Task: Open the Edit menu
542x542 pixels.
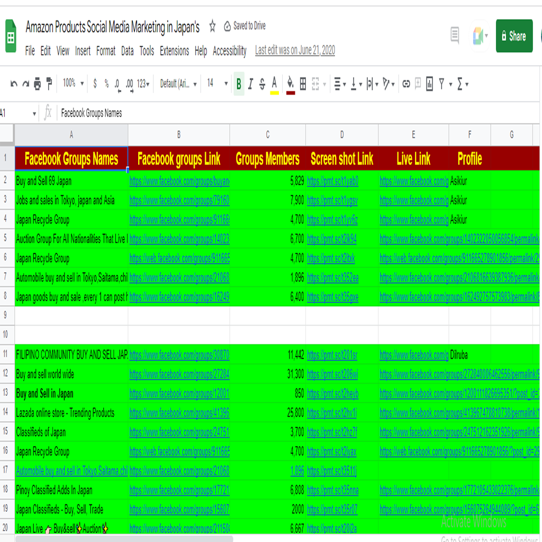Action: pyautogui.click(x=46, y=51)
